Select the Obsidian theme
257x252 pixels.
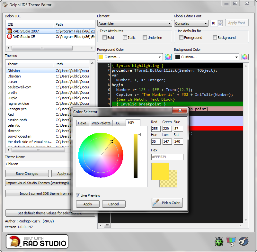click(48, 76)
